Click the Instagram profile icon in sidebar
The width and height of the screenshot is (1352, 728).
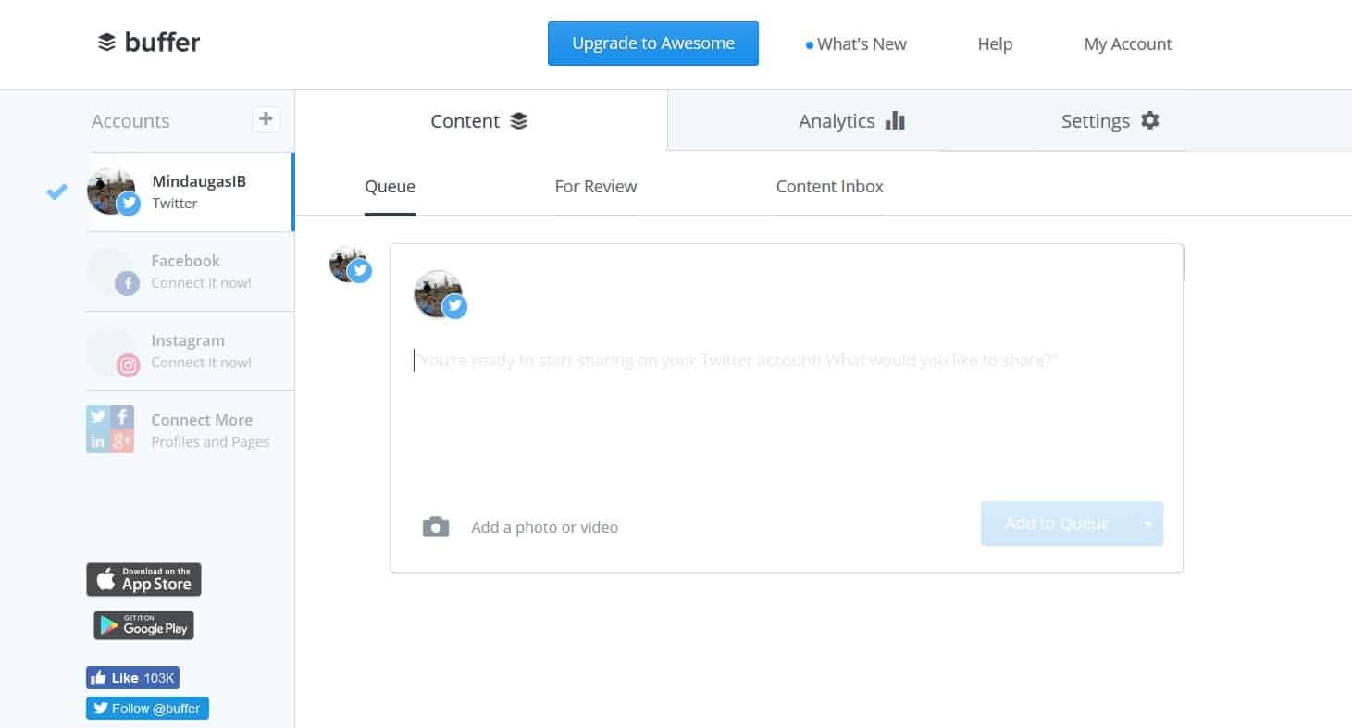click(112, 352)
